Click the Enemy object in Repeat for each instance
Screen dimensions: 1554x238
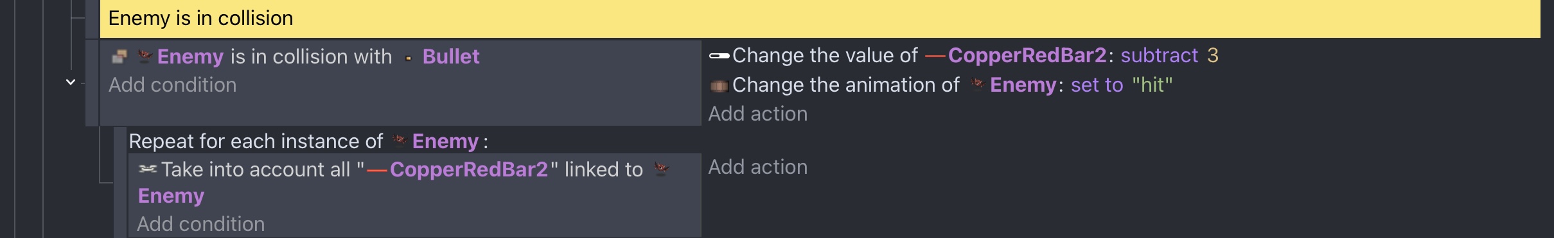pyautogui.click(x=445, y=141)
